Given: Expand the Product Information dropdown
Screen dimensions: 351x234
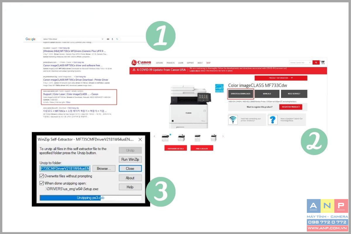Looking at the screenshot, I should (x=281, y=78).
